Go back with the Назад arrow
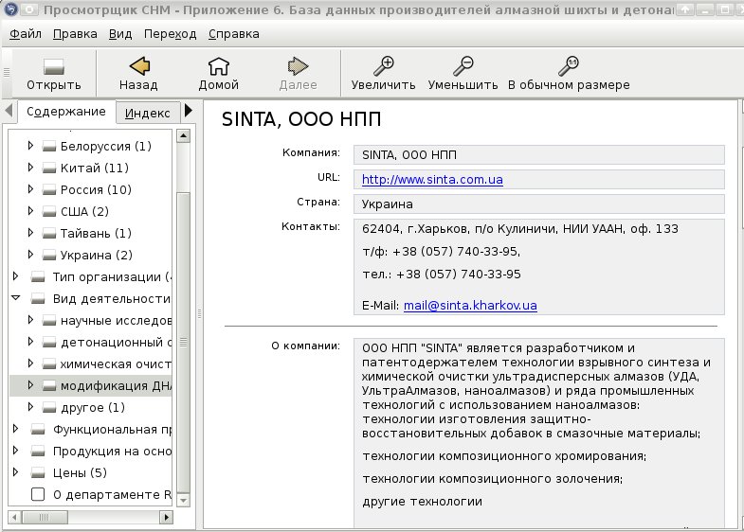This screenshot has width=744, height=532. click(139, 66)
